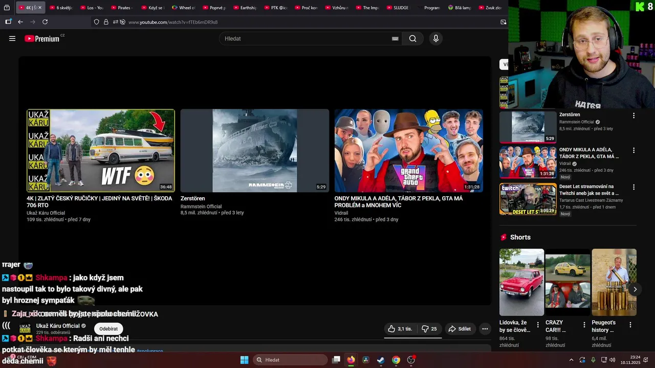This screenshot has width=655, height=368.
Task: Activate voice search microphone
Action: (x=435, y=38)
